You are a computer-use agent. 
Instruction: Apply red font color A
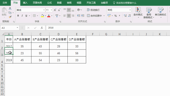tap(49, 16)
